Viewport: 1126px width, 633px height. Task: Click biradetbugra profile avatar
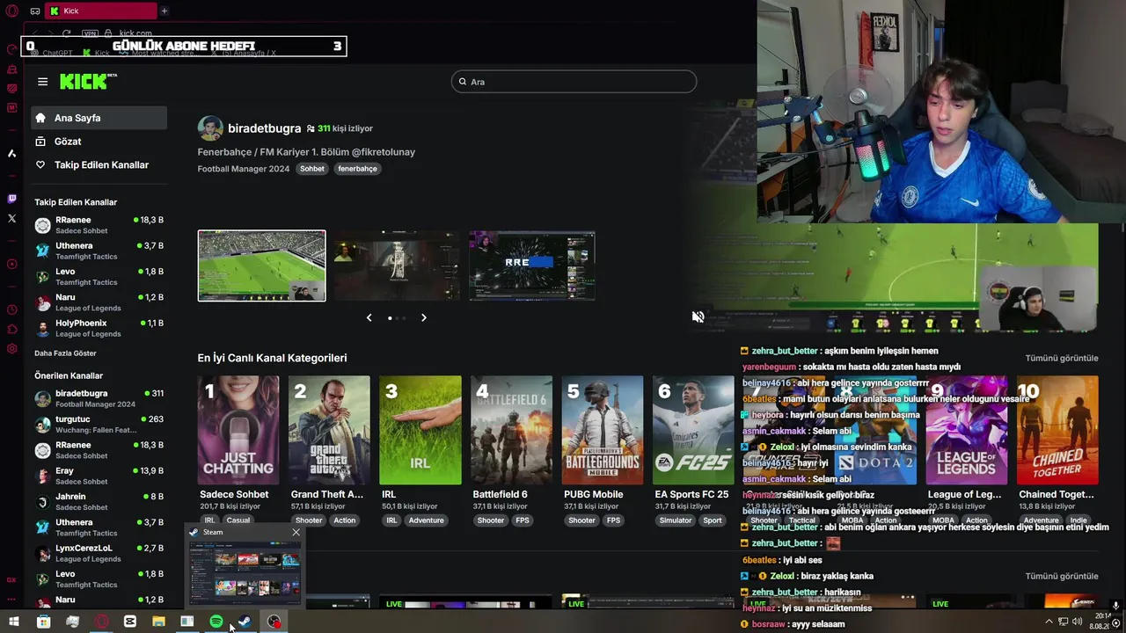[210, 128]
